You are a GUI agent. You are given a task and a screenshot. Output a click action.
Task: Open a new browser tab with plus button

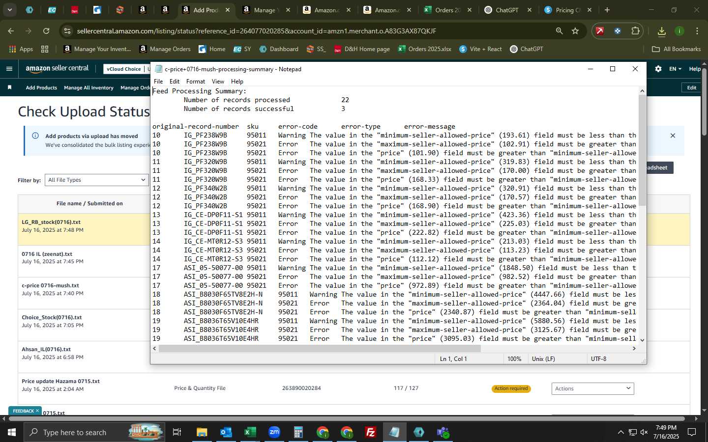(607, 10)
